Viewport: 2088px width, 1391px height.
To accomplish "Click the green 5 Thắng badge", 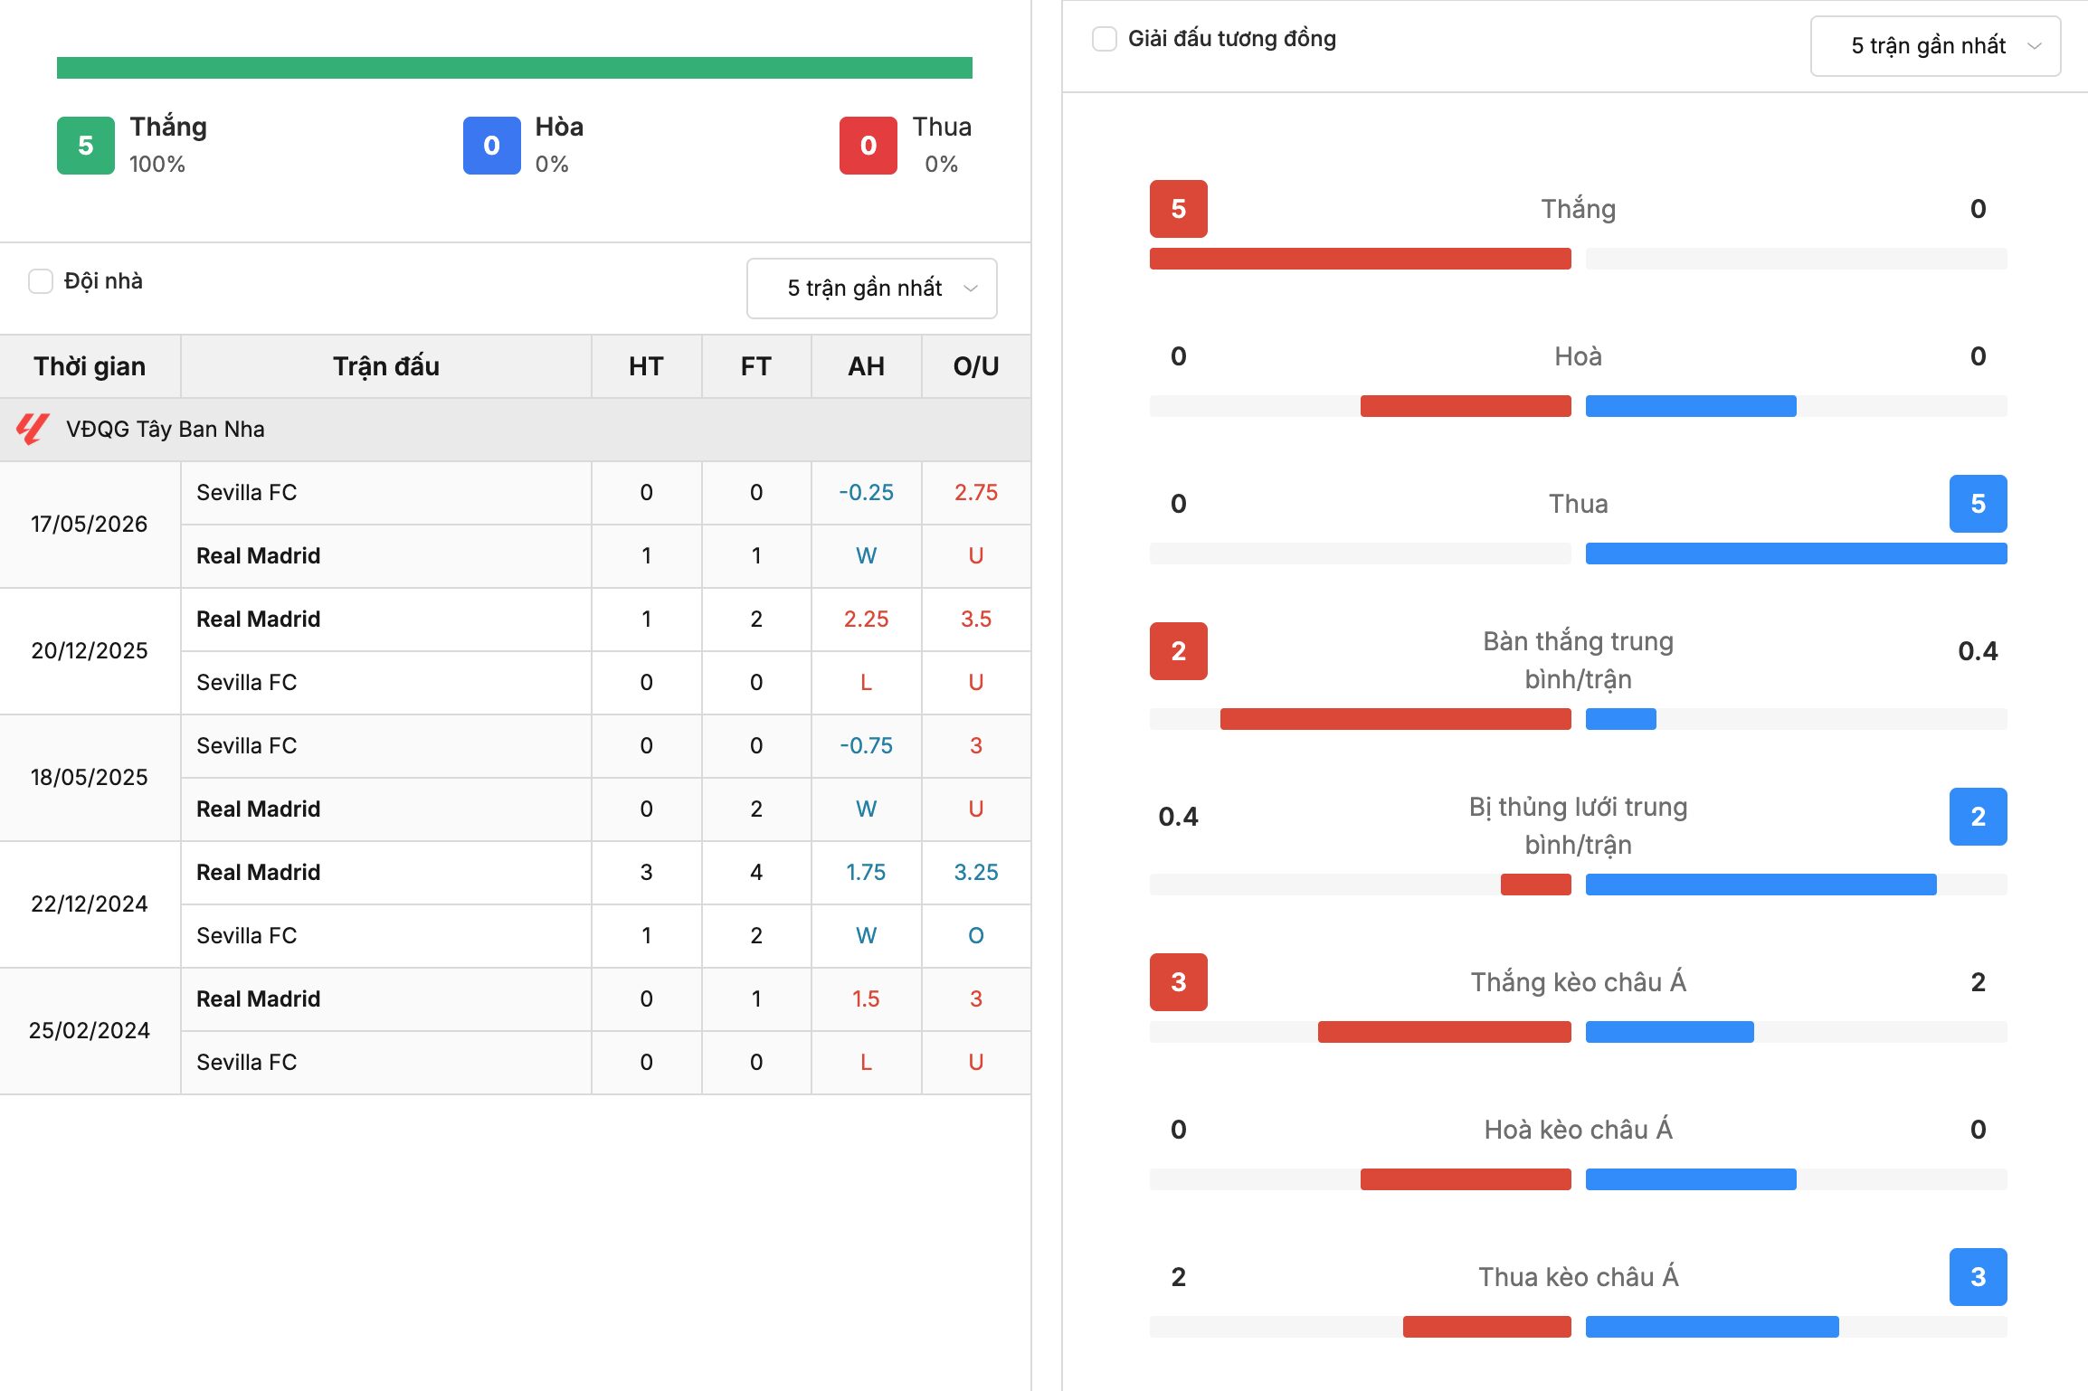I will point(86,146).
